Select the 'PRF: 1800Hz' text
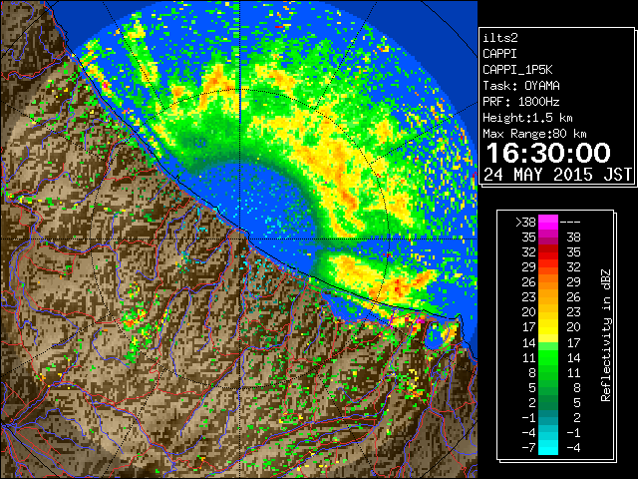 pos(521,102)
